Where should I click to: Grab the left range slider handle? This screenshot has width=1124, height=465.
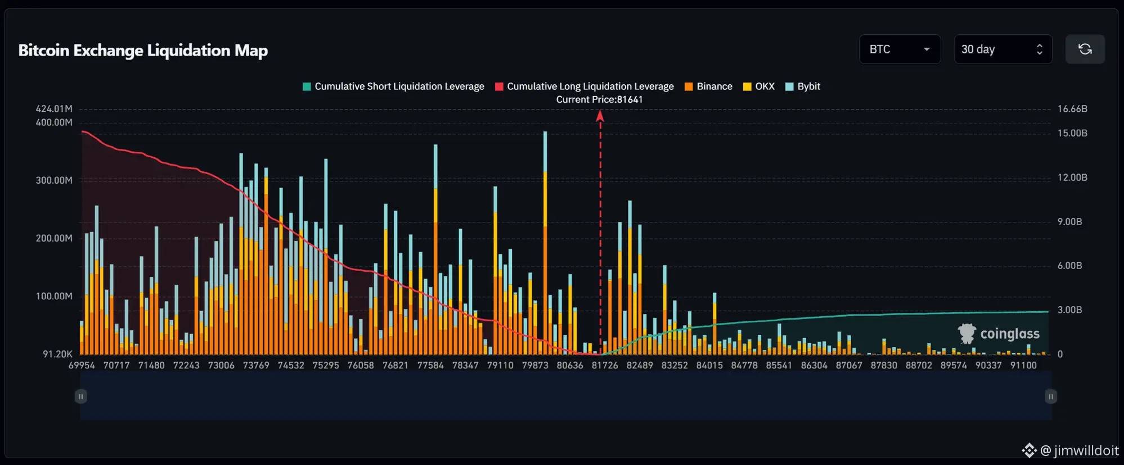[81, 396]
